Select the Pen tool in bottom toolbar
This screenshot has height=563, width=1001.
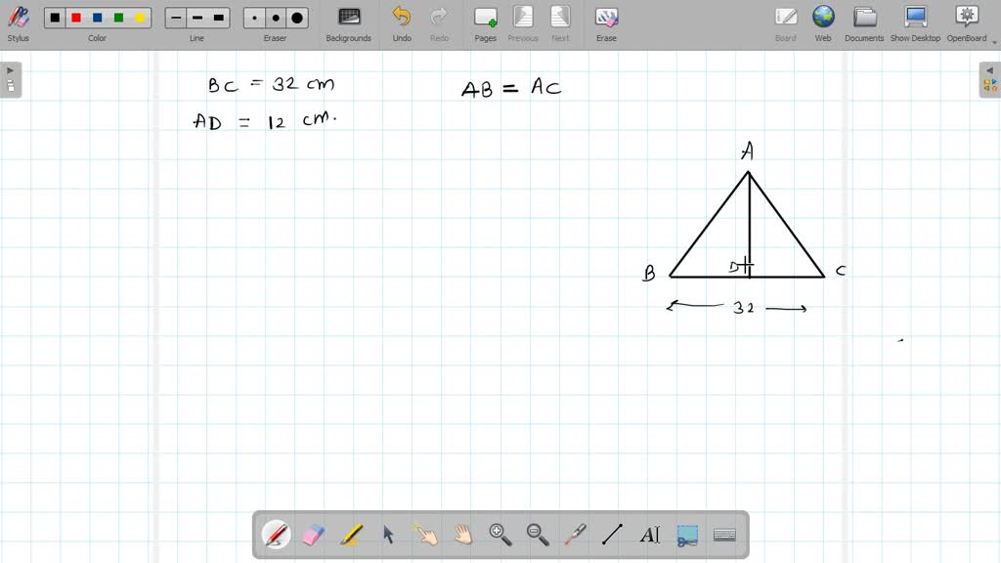point(277,534)
